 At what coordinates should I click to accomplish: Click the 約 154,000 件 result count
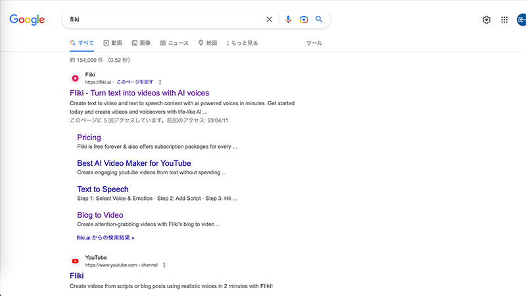pos(87,60)
